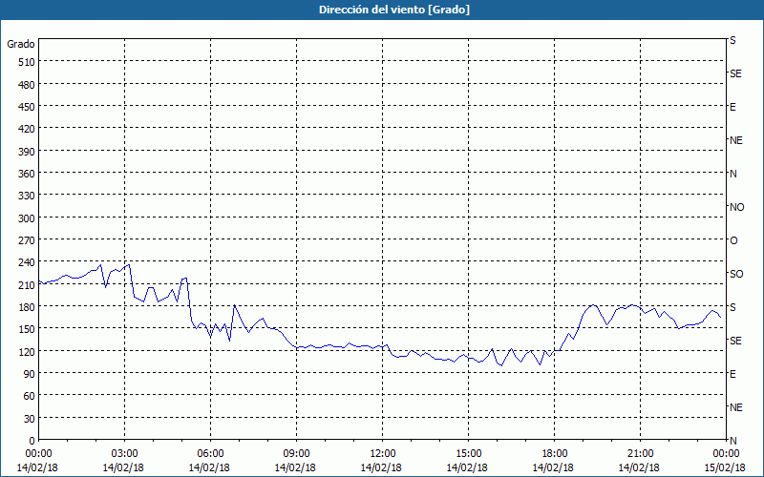Click the 'E' compass label at 450 level

(732, 107)
